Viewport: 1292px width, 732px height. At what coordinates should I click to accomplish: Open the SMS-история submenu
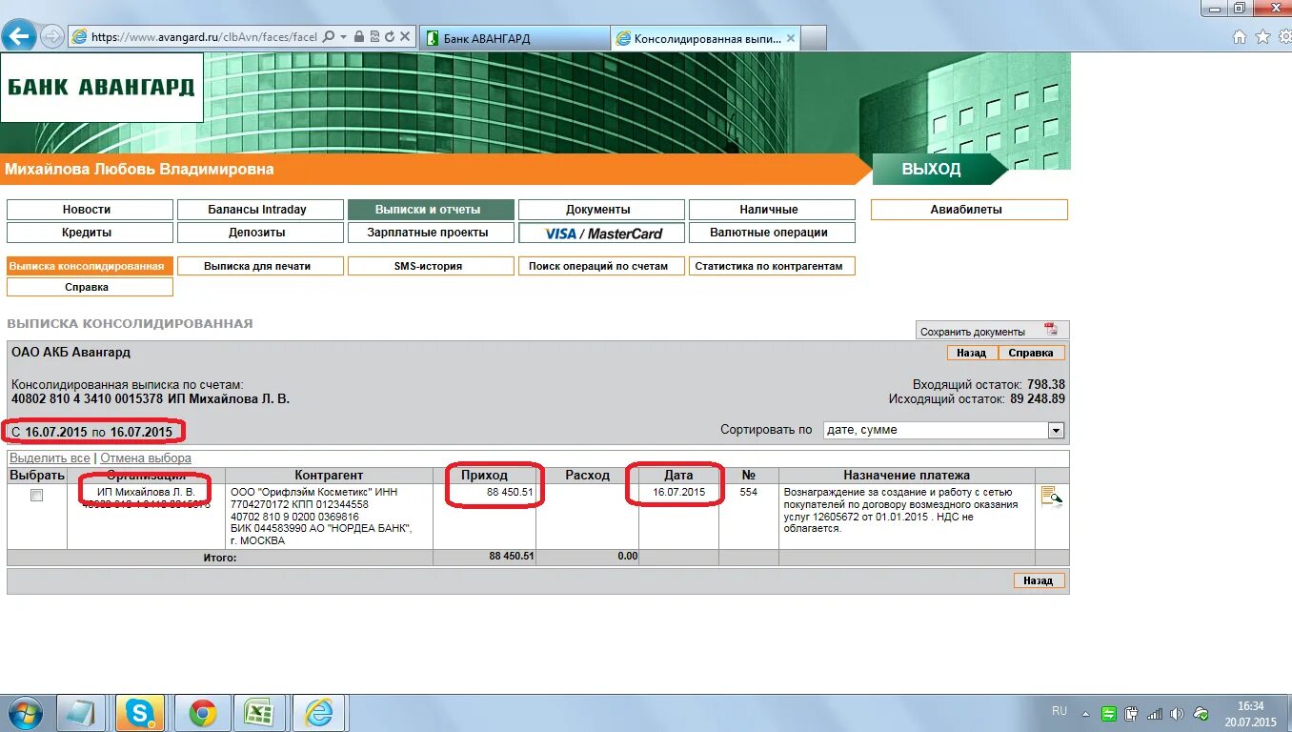pyautogui.click(x=431, y=266)
